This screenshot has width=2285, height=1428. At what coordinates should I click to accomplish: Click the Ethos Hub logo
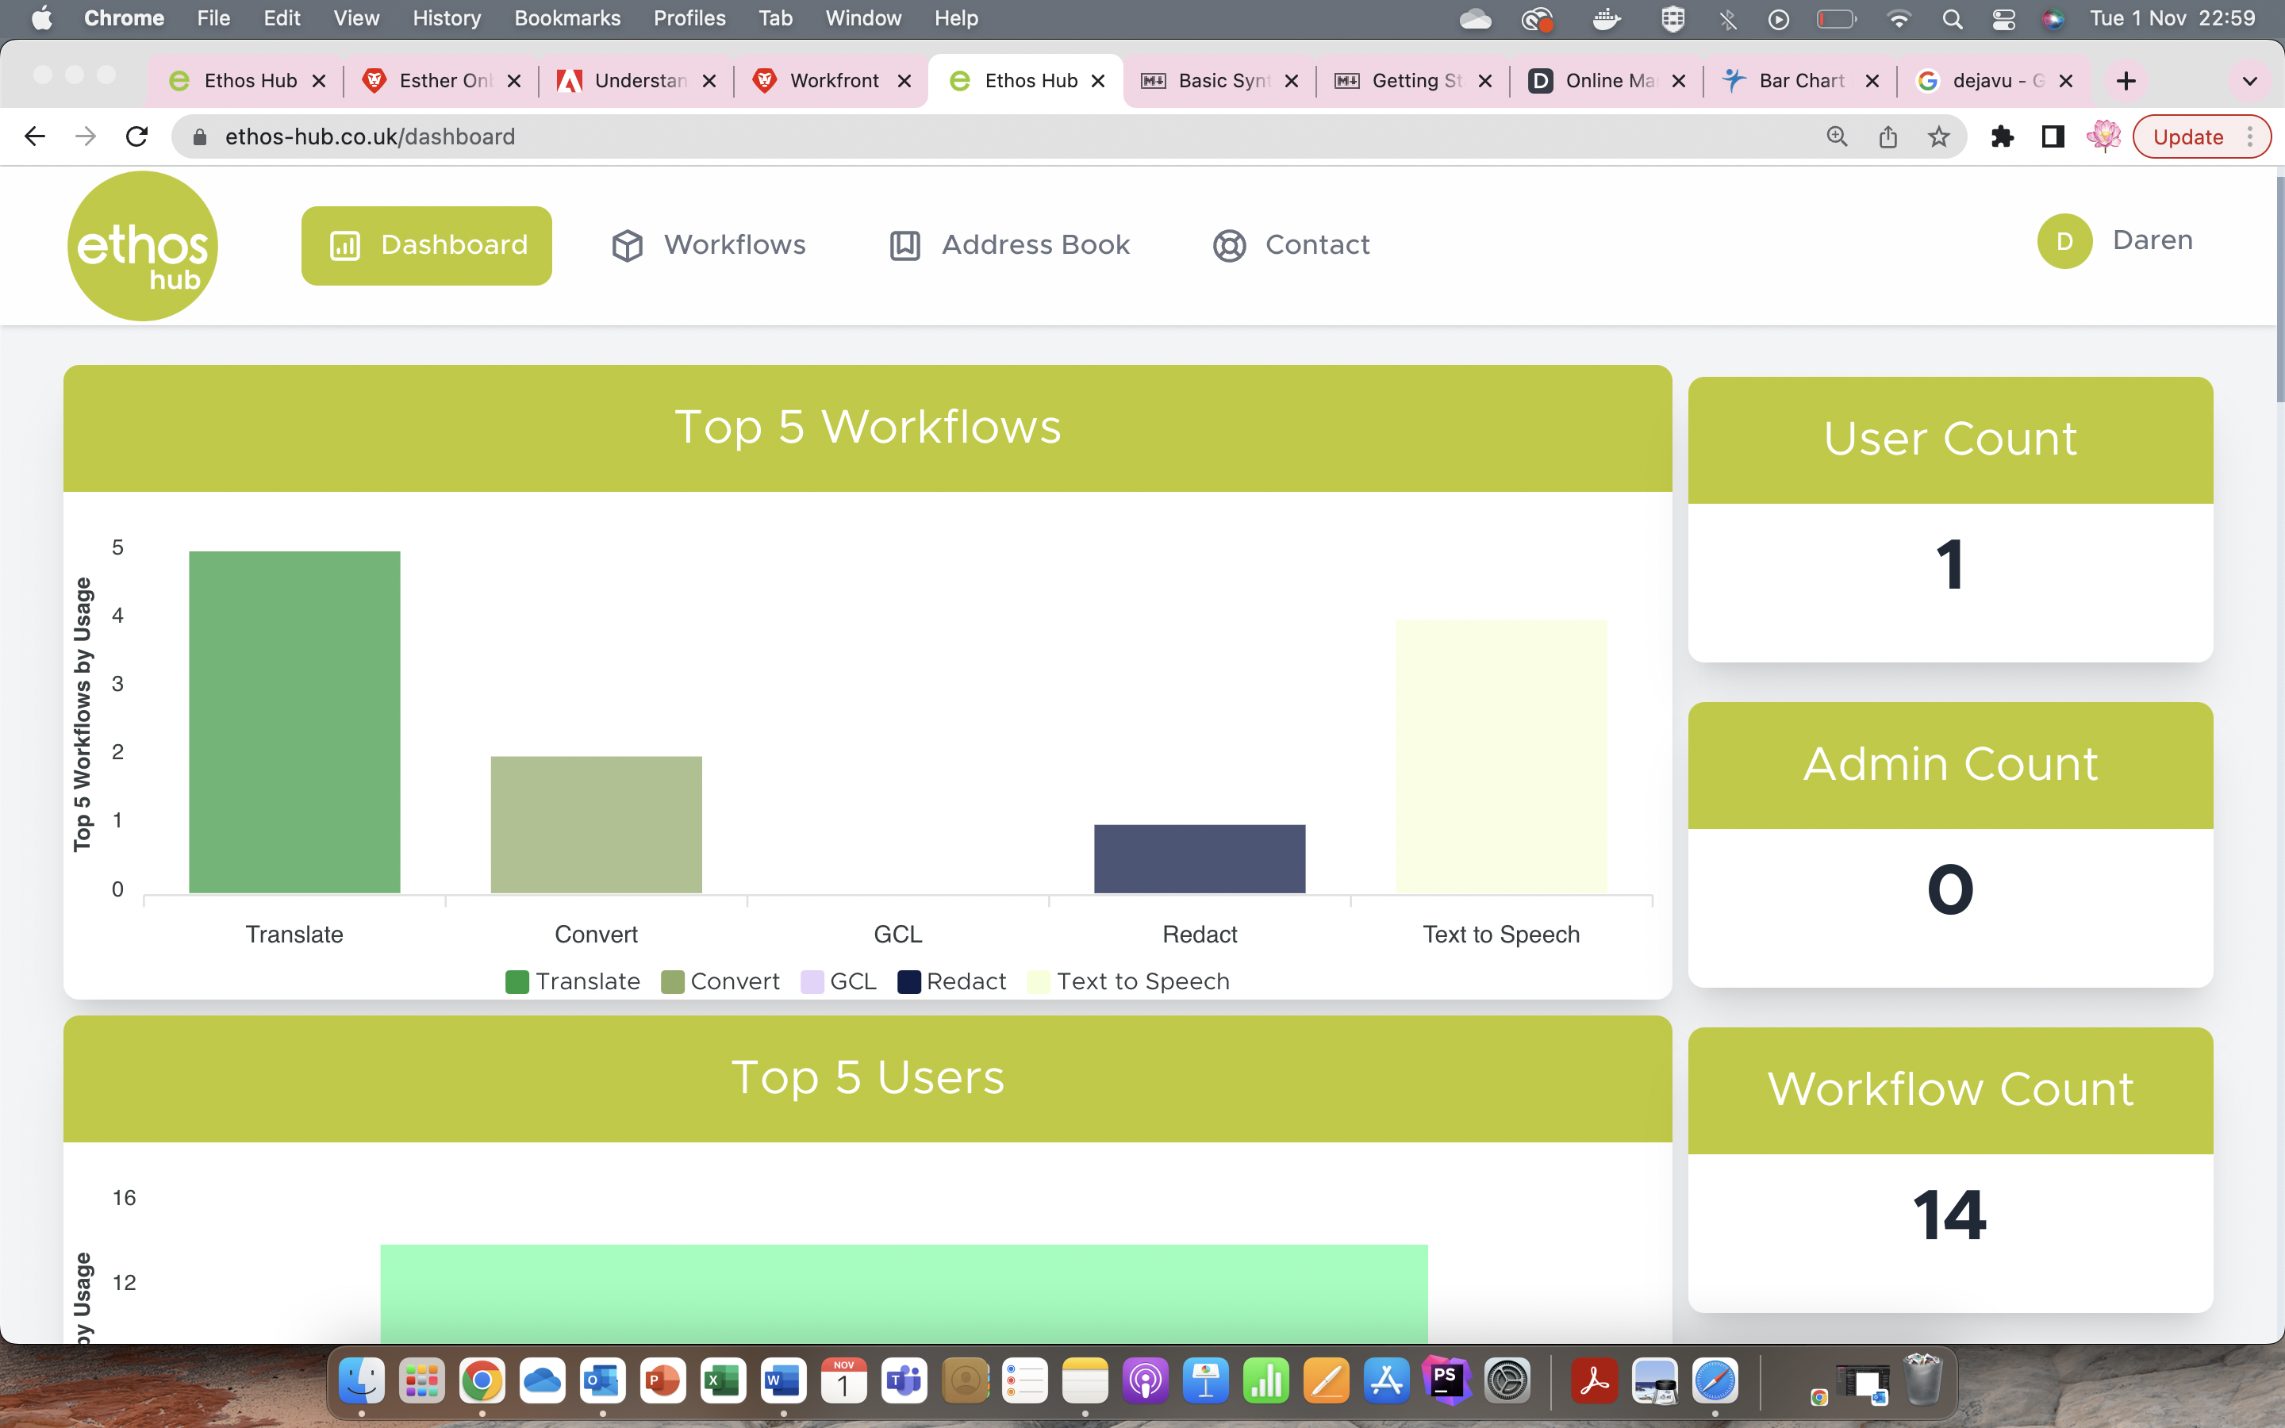(x=142, y=244)
